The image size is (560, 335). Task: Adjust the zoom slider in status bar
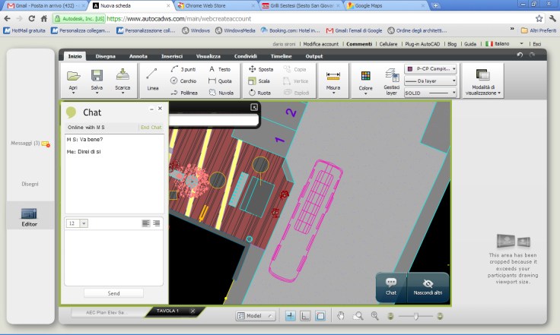pos(416,315)
